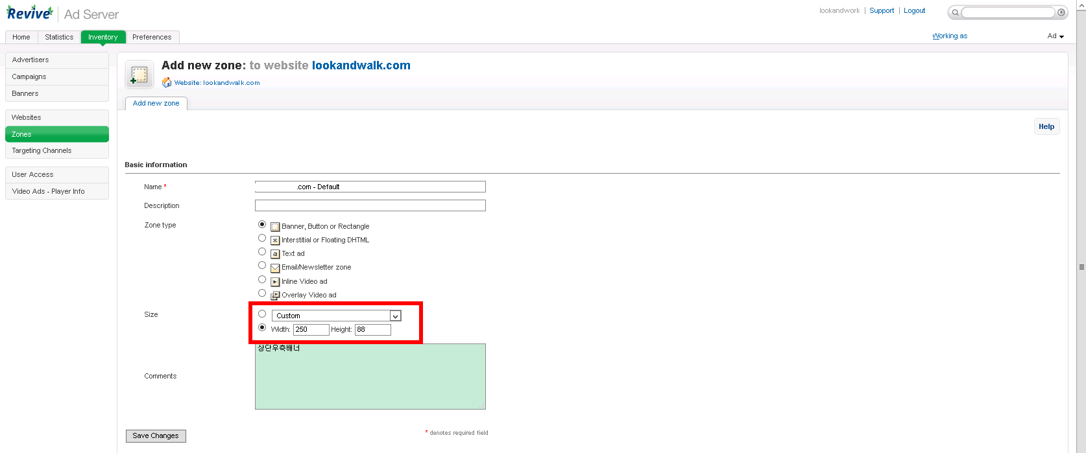Click the large add new zone icon

pyautogui.click(x=139, y=75)
